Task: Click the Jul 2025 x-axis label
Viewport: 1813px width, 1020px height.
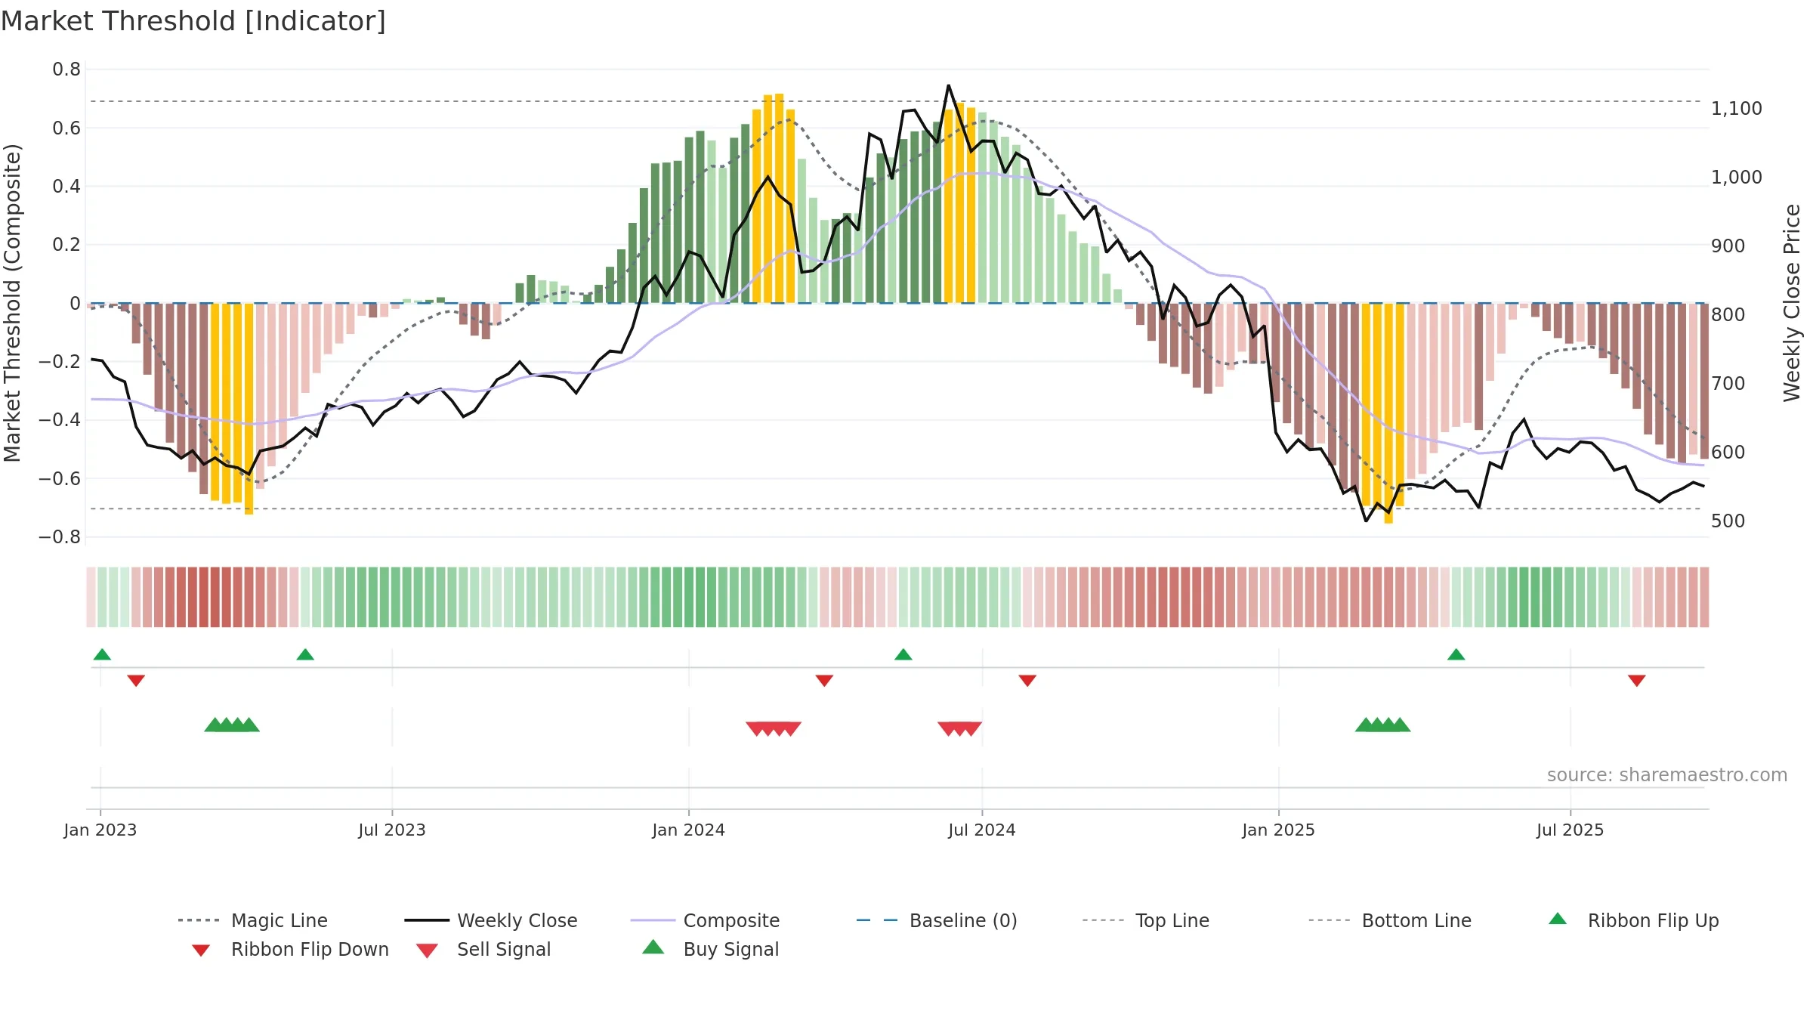Action: coord(1571,830)
